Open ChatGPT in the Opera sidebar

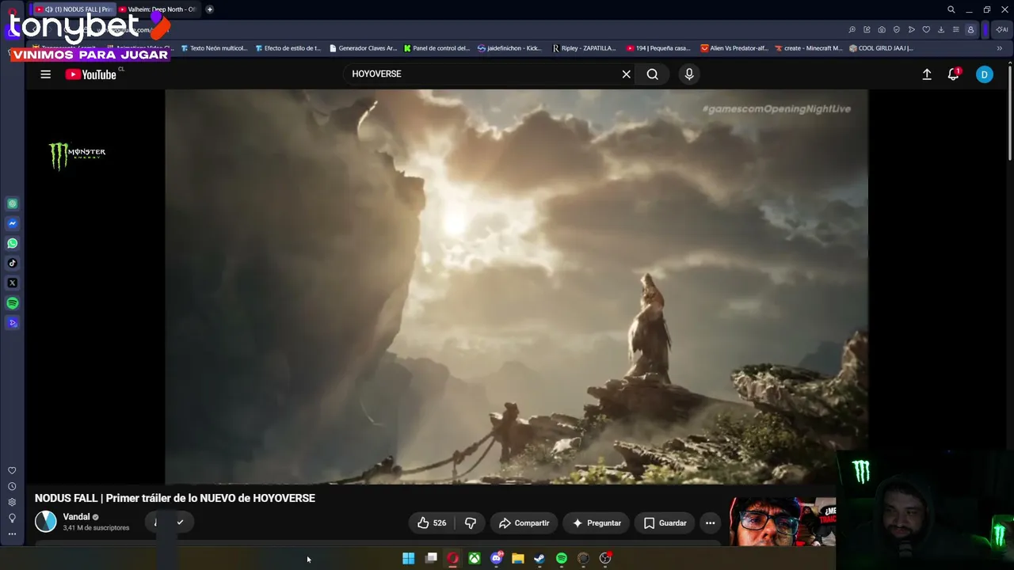pyautogui.click(x=12, y=204)
